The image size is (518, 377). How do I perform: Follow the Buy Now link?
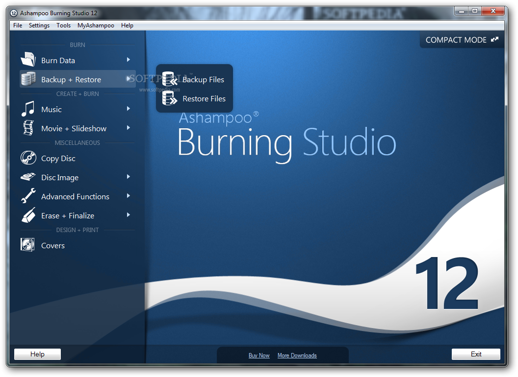point(259,355)
